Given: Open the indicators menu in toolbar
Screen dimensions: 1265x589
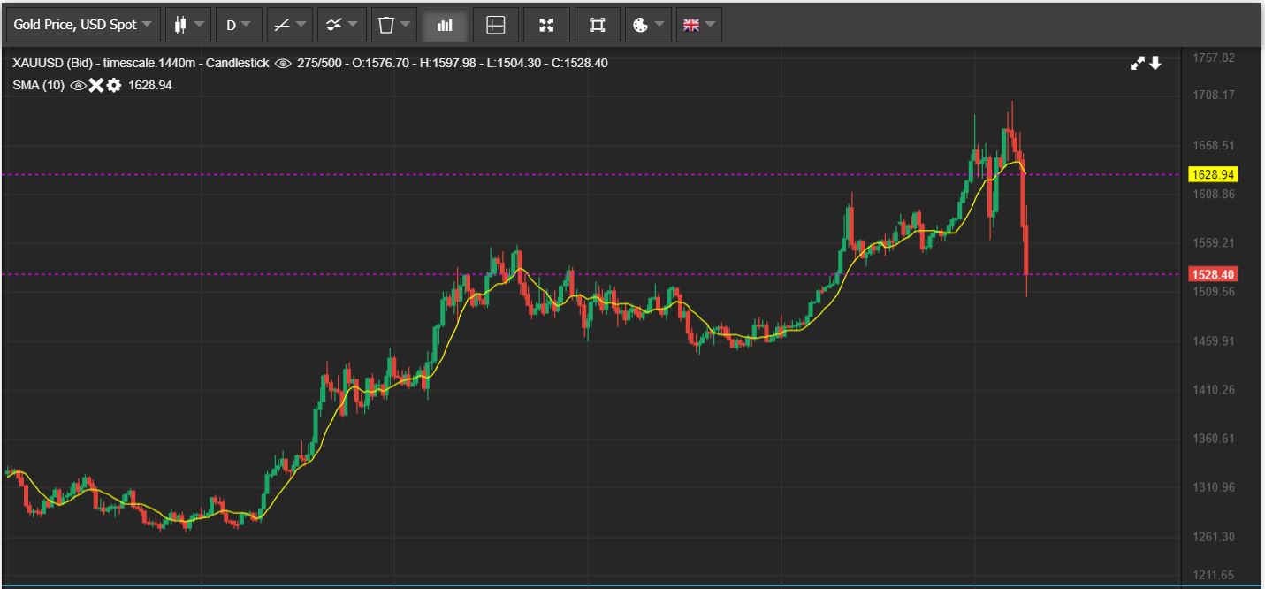Looking at the screenshot, I should pyautogui.click(x=340, y=25).
